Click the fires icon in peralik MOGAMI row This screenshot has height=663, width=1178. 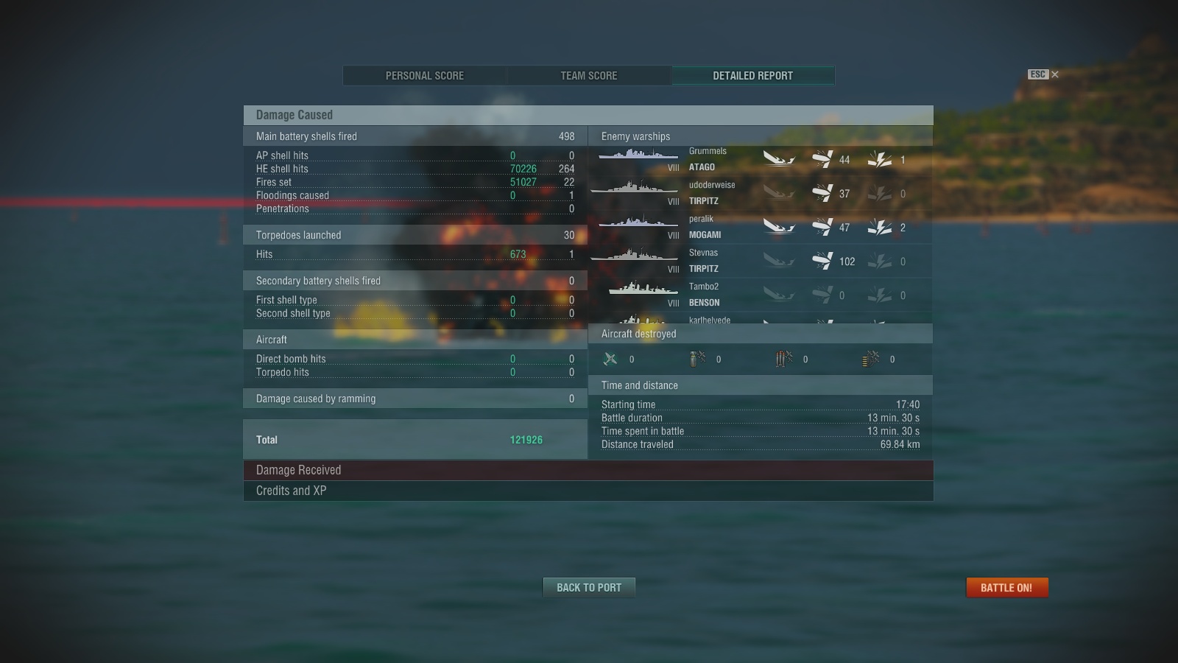pos(880,227)
